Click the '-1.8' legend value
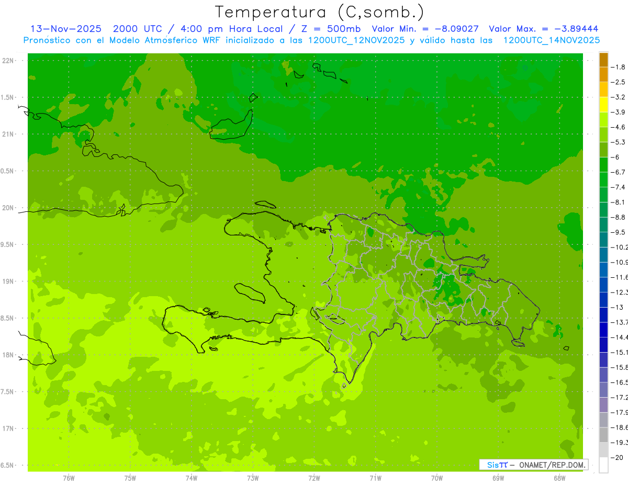This screenshot has height=485, width=628. click(619, 67)
